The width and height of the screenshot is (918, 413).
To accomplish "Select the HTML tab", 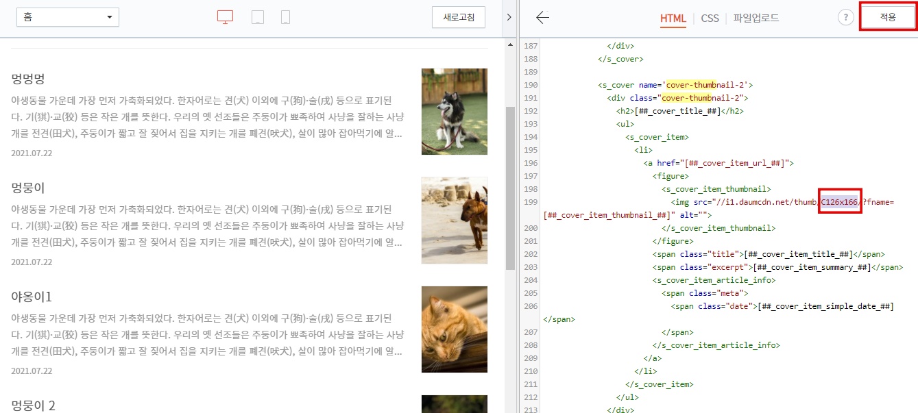I will tap(673, 18).
